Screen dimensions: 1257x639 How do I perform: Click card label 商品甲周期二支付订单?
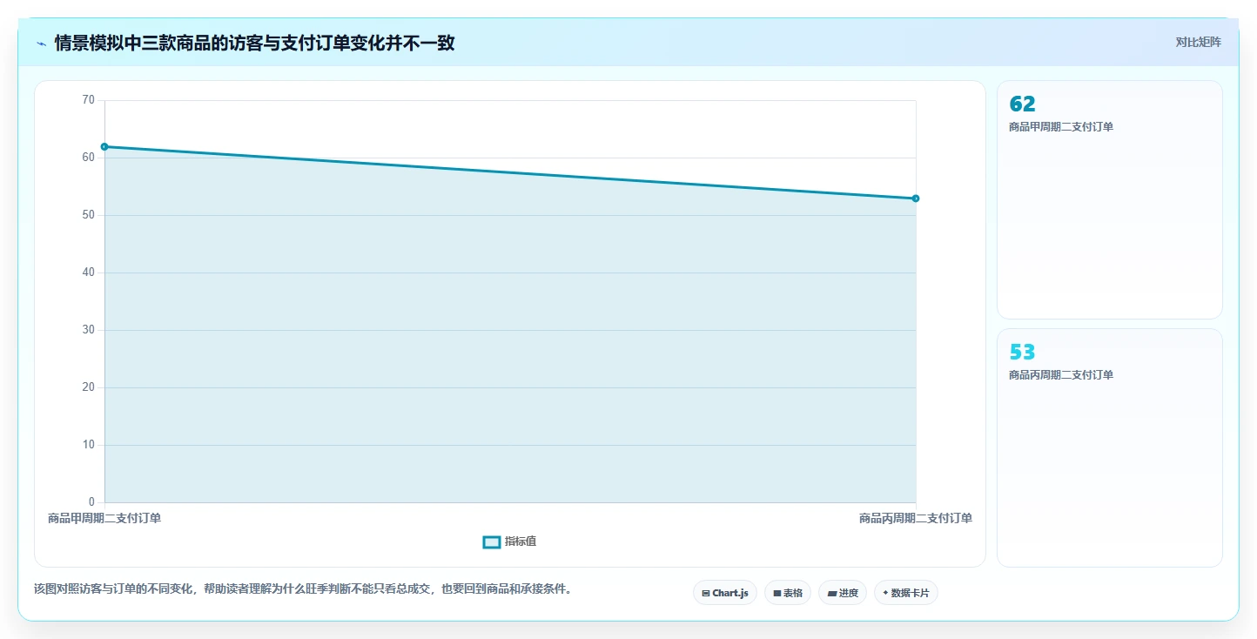click(1061, 127)
